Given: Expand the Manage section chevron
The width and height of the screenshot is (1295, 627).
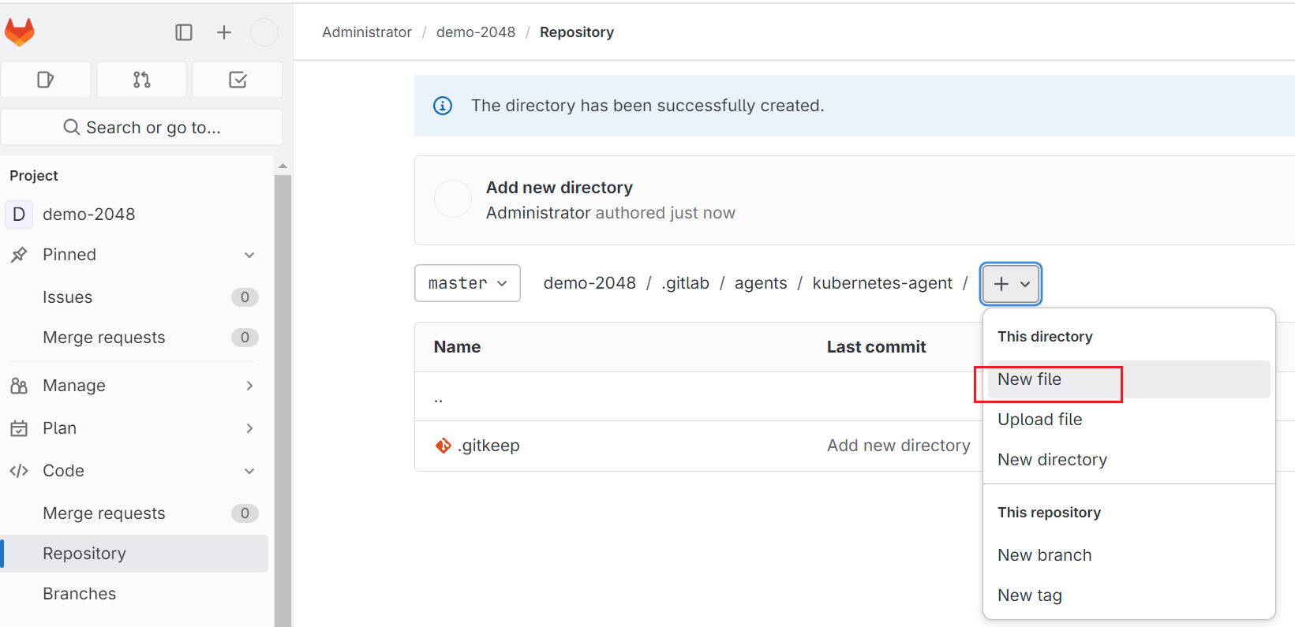Looking at the screenshot, I should [249, 386].
